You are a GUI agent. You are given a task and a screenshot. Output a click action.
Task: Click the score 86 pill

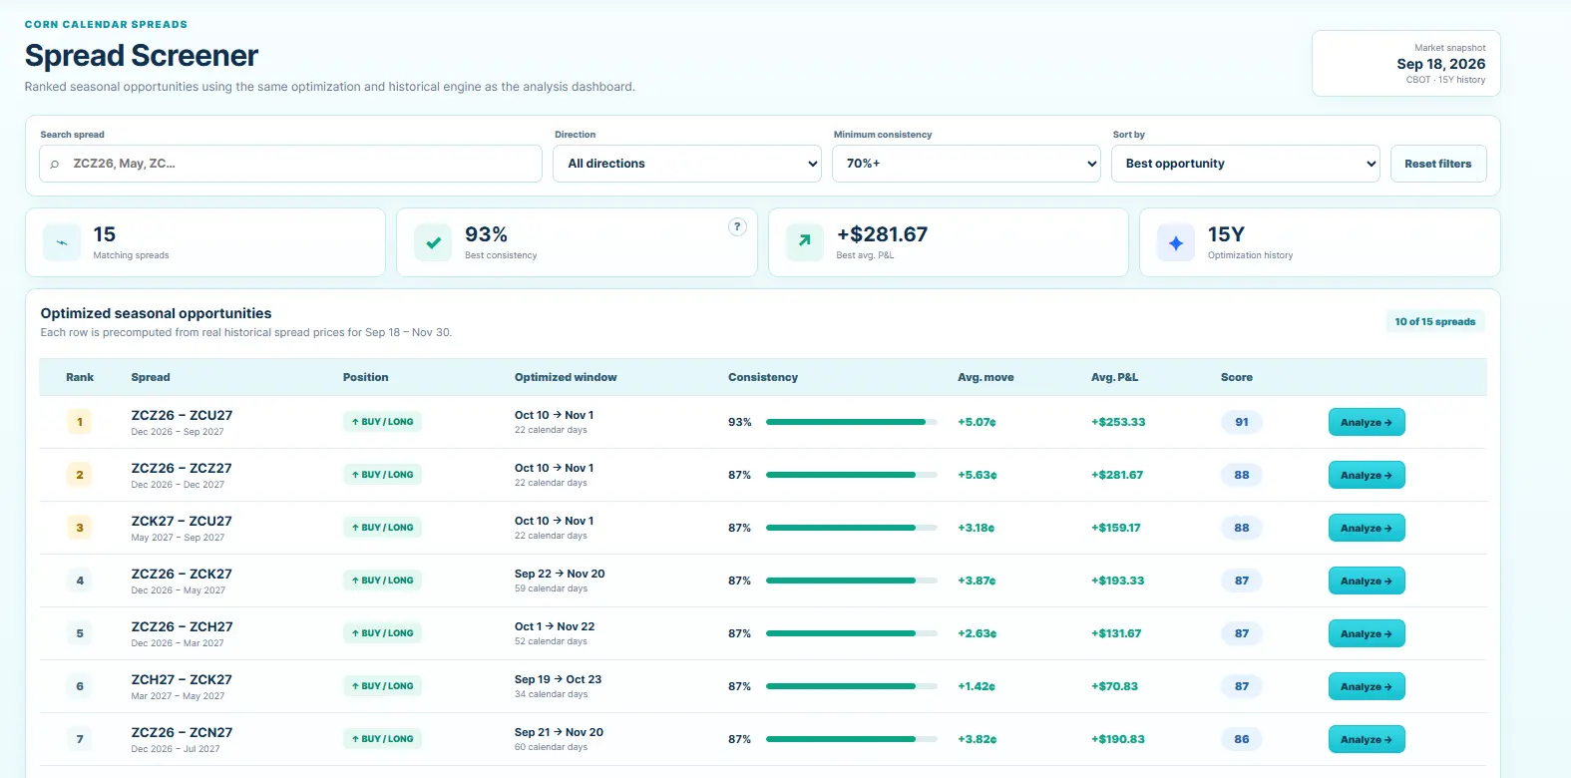point(1242,739)
